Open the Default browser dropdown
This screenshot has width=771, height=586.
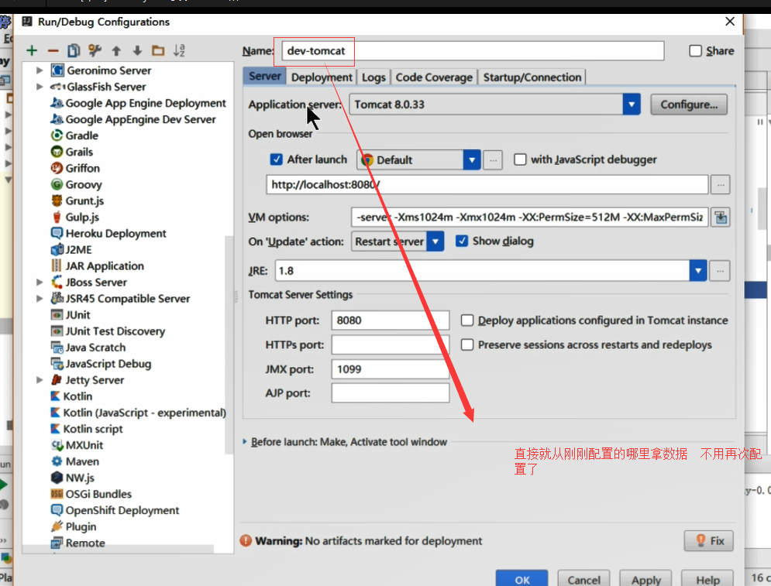pos(472,160)
